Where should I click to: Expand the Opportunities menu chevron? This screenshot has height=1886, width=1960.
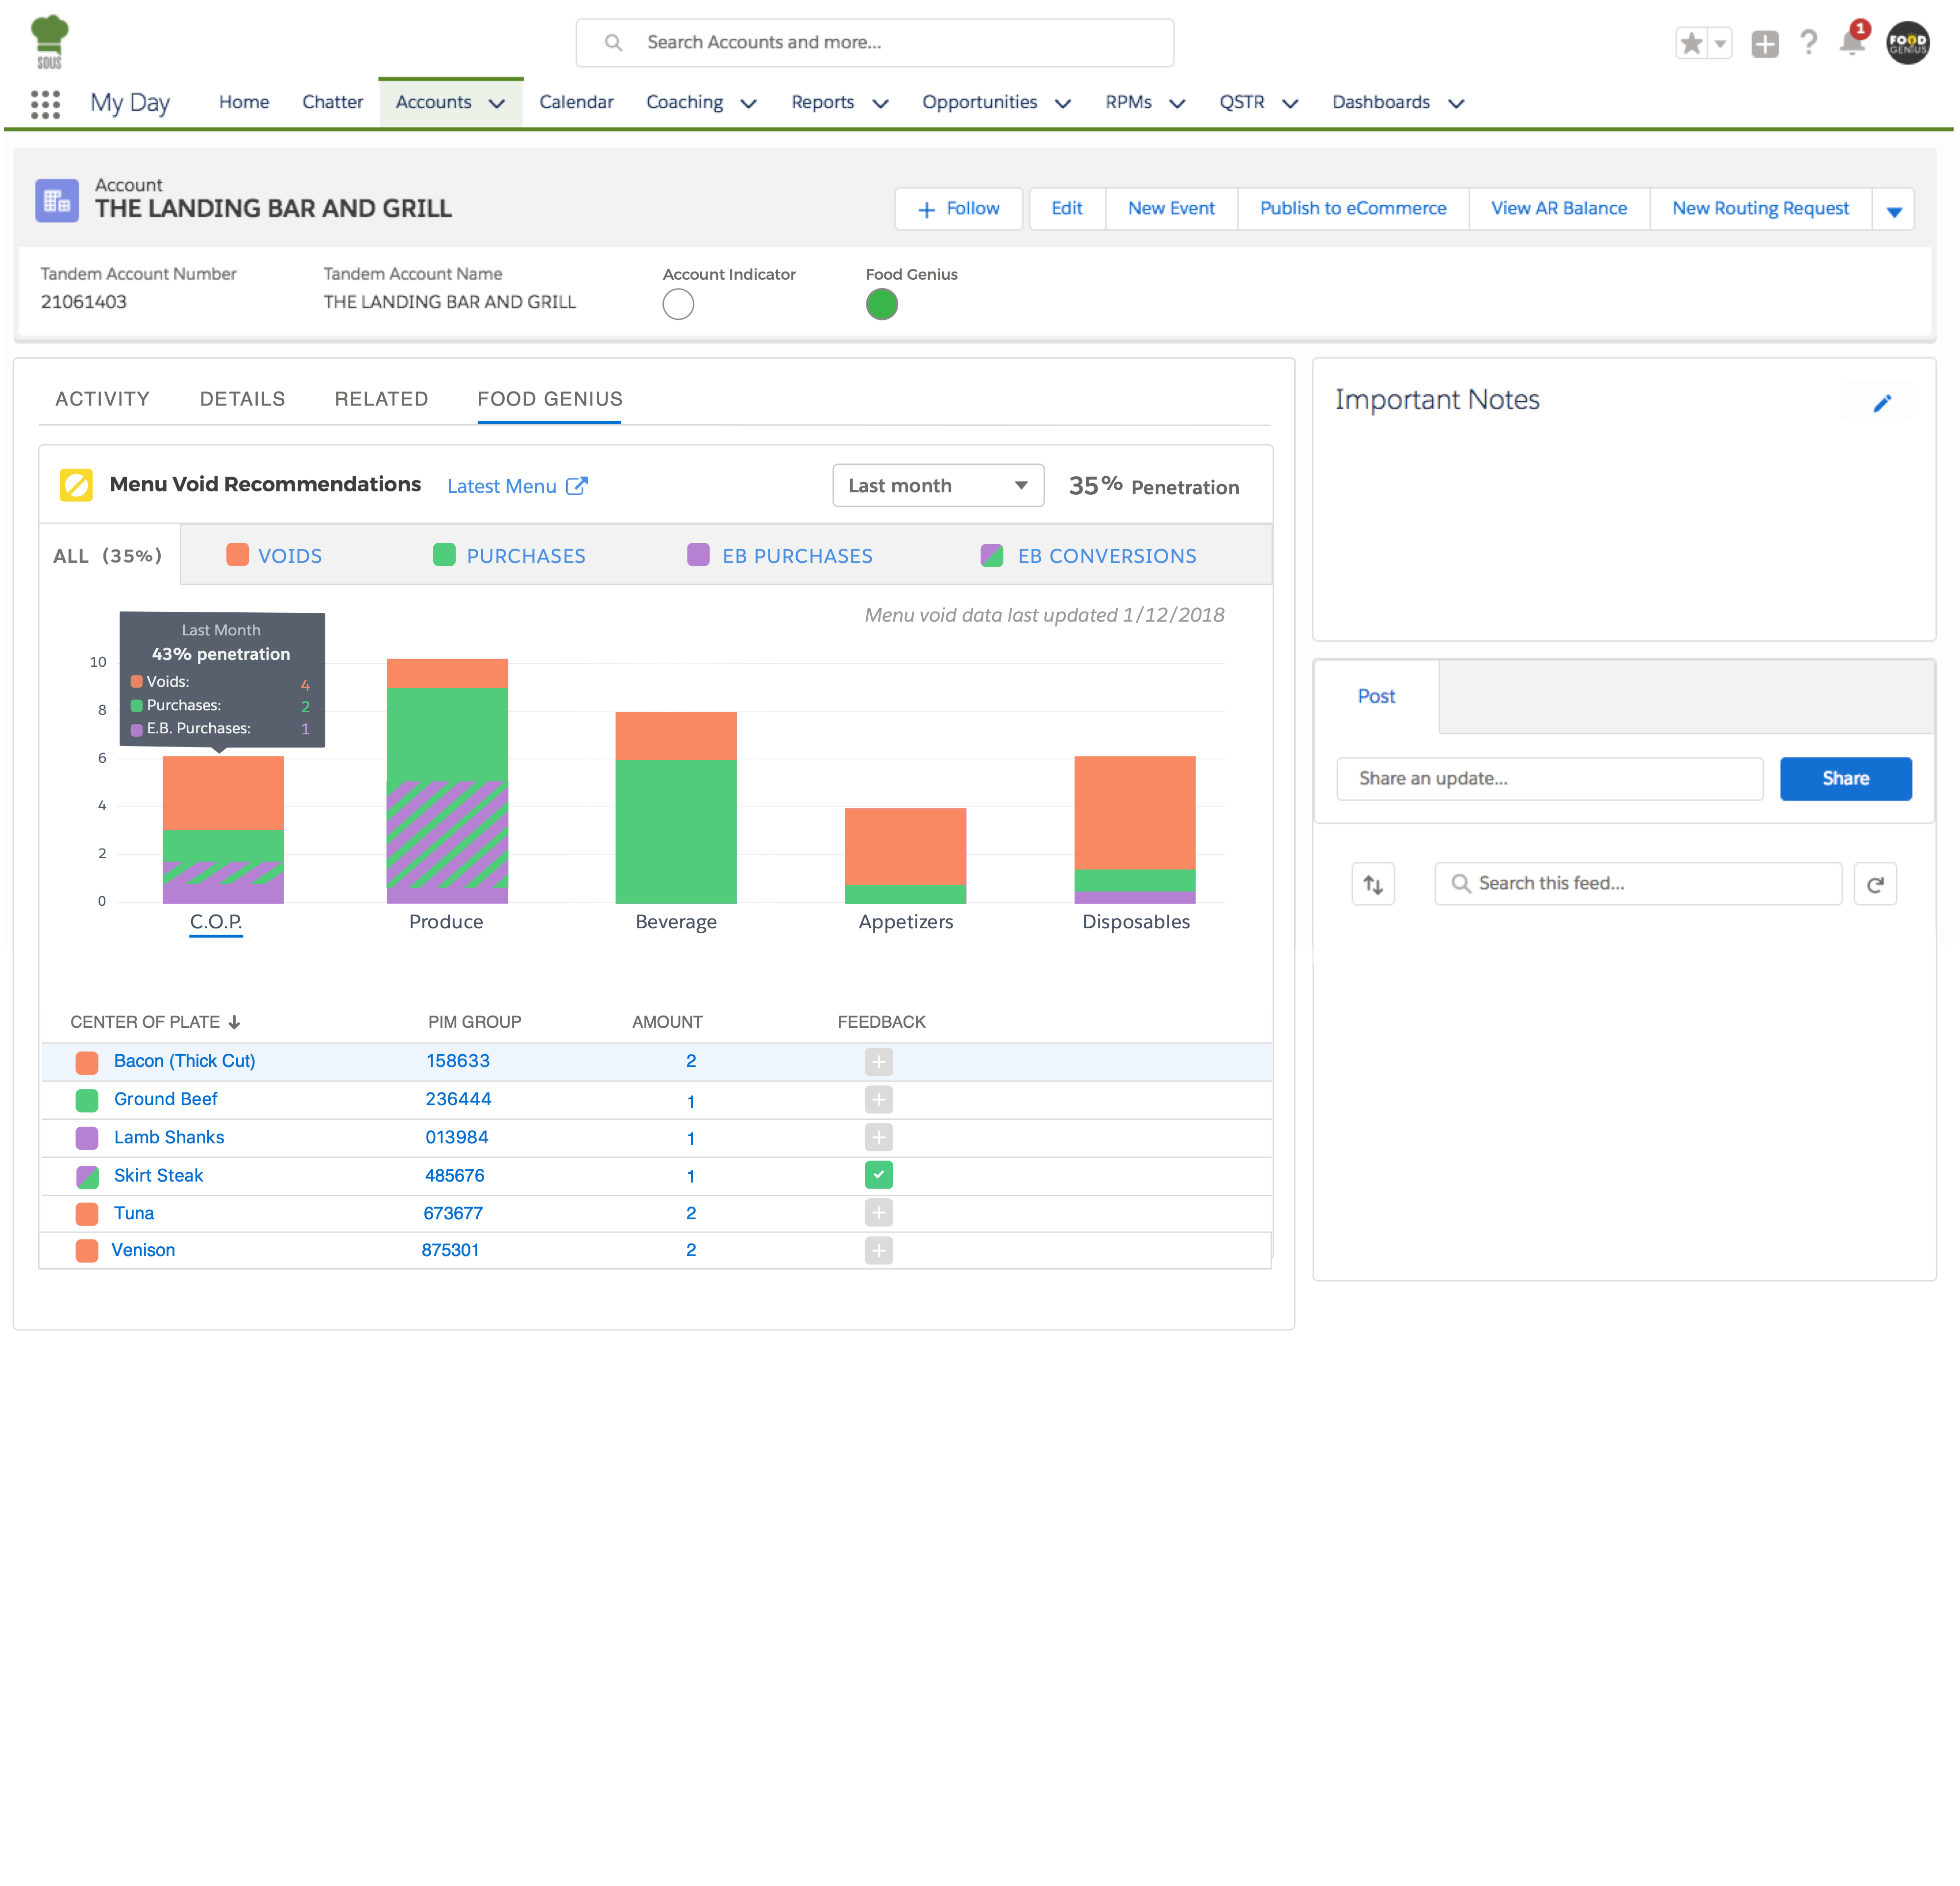click(x=1063, y=104)
